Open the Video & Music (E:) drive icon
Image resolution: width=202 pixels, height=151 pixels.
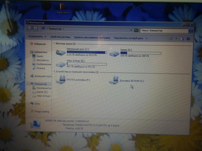[61, 65]
